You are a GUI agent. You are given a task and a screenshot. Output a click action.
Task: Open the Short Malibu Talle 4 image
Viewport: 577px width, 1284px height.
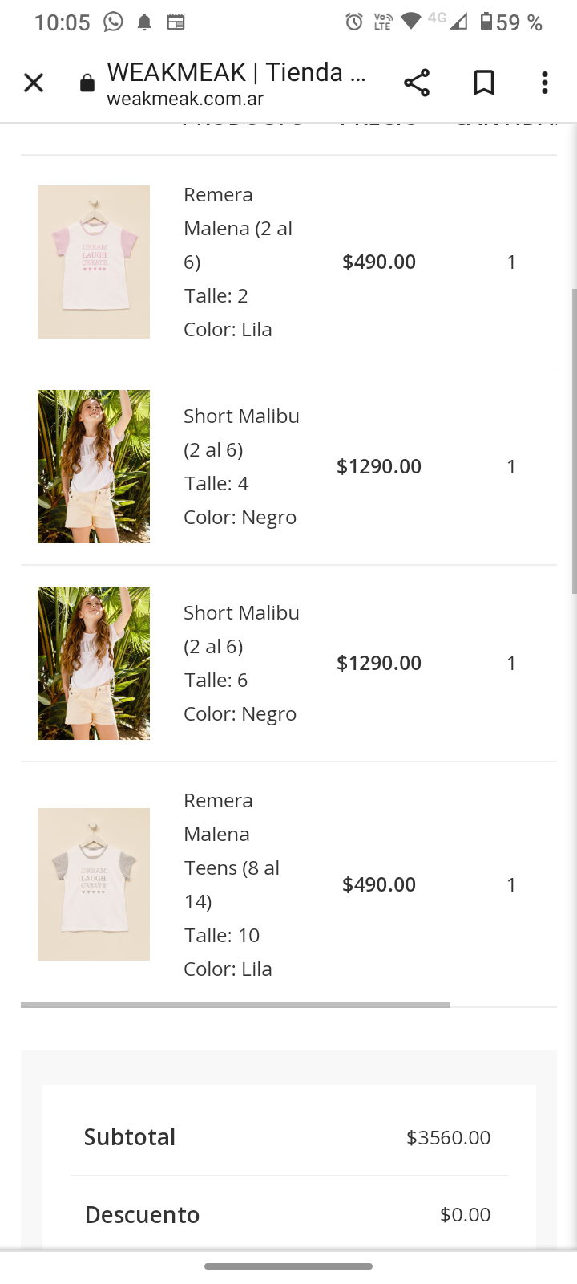coord(94,466)
